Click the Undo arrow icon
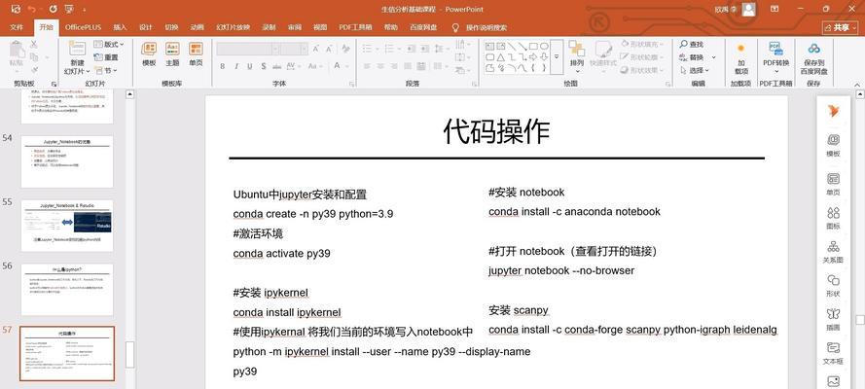 32,9
